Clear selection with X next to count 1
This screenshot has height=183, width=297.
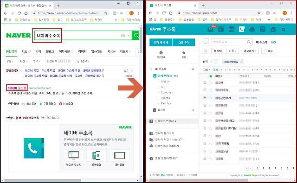click(216, 62)
